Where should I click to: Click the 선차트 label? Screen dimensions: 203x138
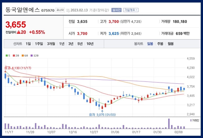(x=18, y=44)
